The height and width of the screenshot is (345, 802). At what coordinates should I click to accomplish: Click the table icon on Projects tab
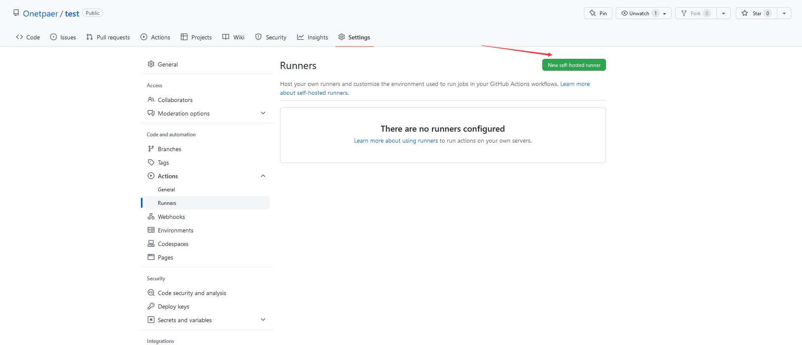pos(184,37)
